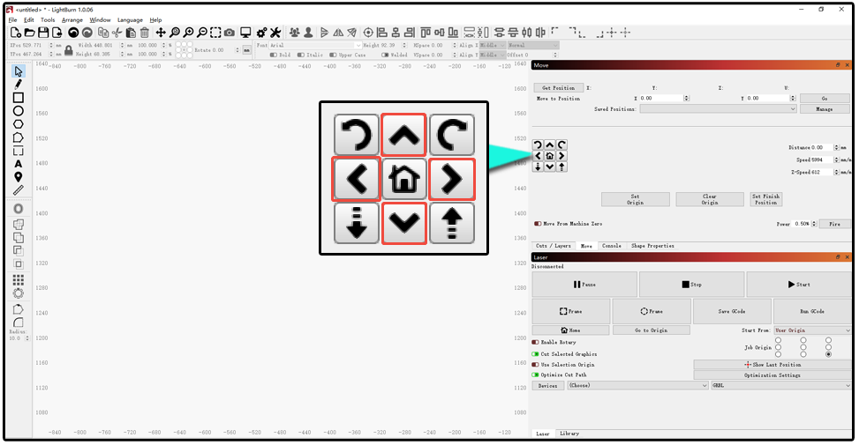Open the Start From User Origin dropdown

[812, 330]
